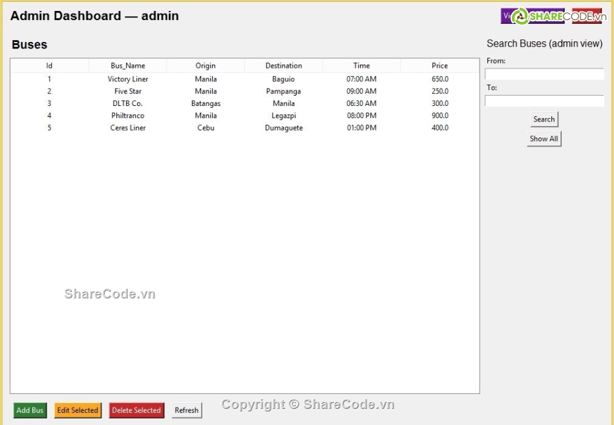614x425 pixels.
Task: Focus the From search input field
Action: pos(544,74)
